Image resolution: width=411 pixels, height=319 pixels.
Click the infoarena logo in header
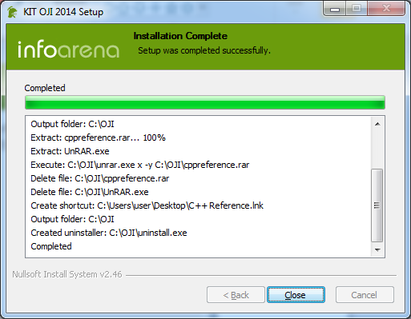point(68,50)
